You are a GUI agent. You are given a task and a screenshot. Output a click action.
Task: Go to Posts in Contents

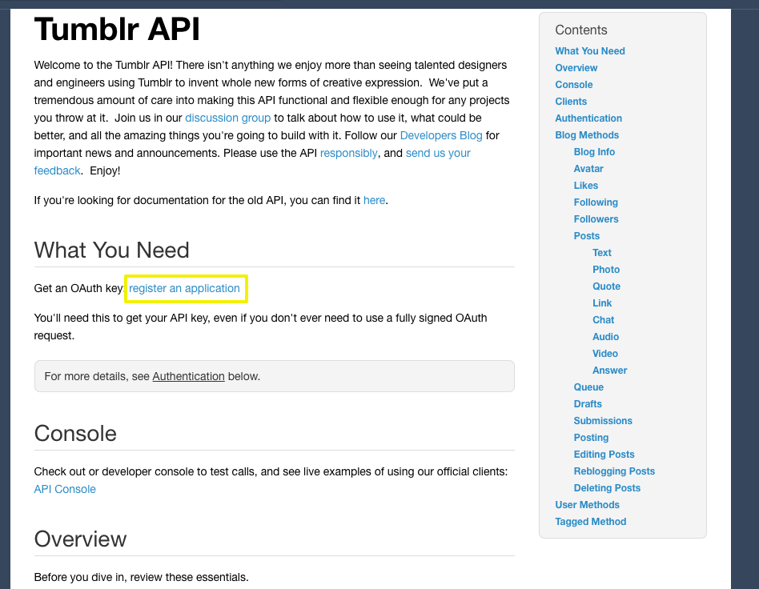[x=586, y=236]
